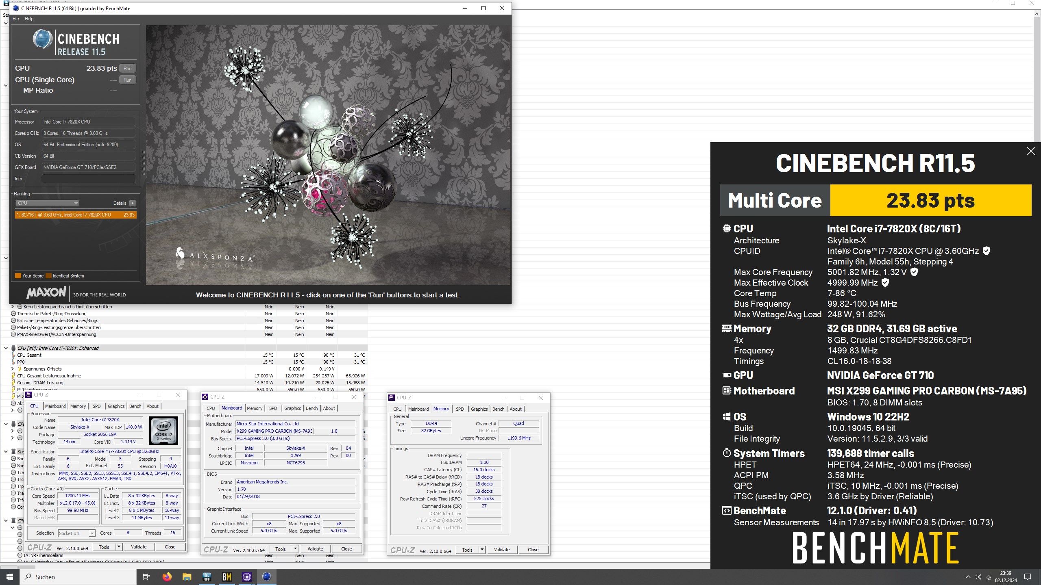Click the CPU Gesamt thermometer icon
The height and width of the screenshot is (585, 1041).
13,355
